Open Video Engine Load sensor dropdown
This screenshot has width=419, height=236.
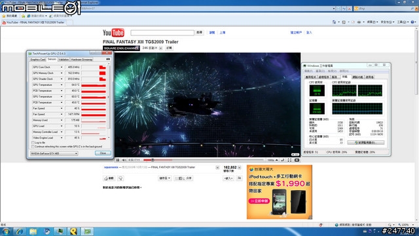62,138
